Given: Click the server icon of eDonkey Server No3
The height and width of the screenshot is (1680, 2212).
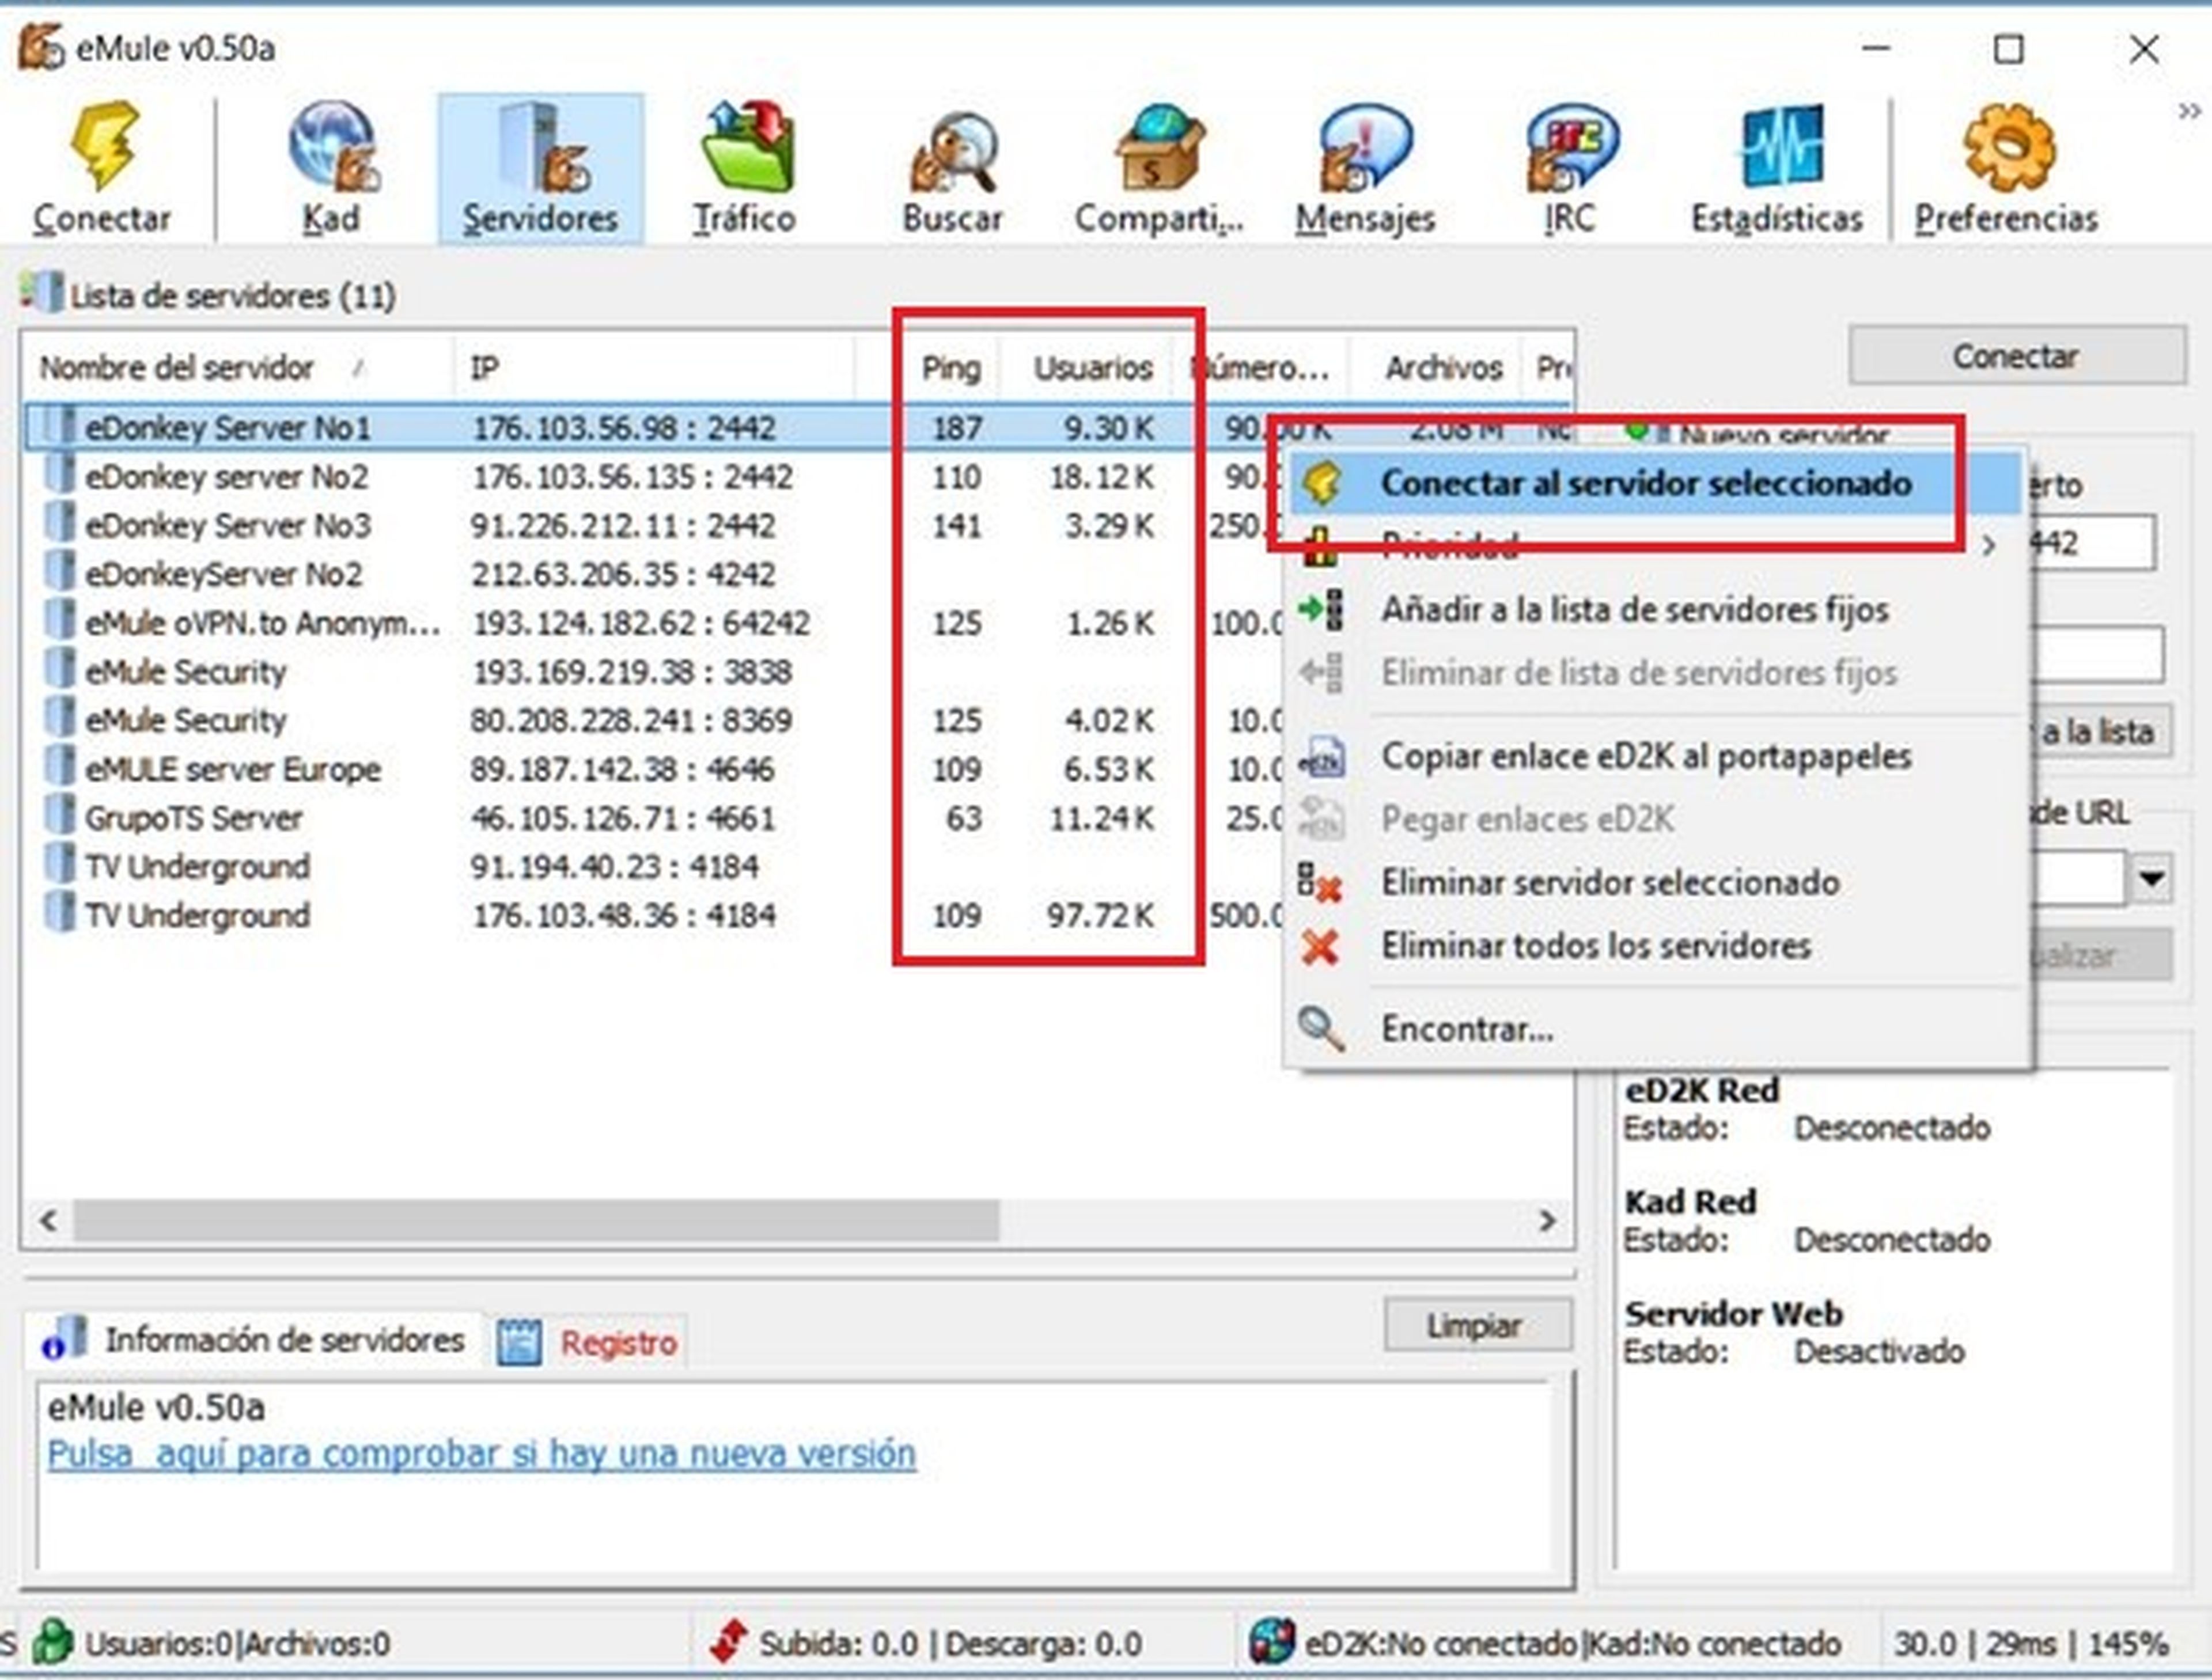Looking at the screenshot, I should [60, 523].
